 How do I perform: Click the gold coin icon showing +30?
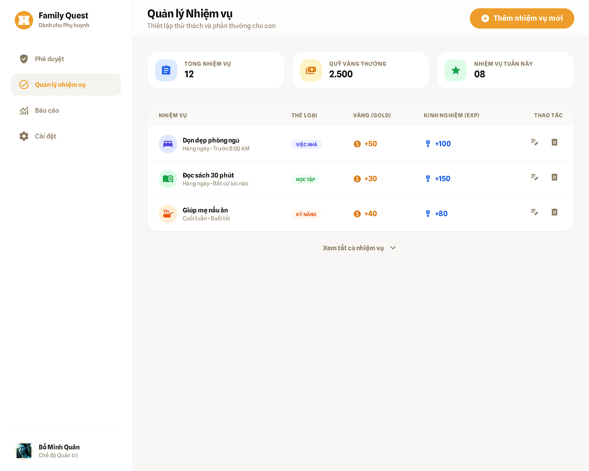click(x=356, y=178)
